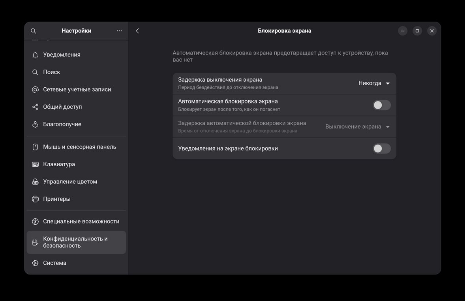This screenshot has width=465, height=301.
Task: Click the printer icon next to Принтеры
Action: (x=35, y=199)
